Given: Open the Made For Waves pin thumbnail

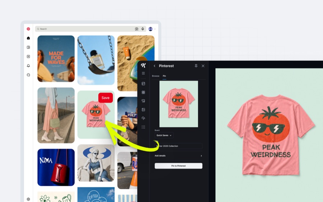Looking at the screenshot, I should [56, 59].
